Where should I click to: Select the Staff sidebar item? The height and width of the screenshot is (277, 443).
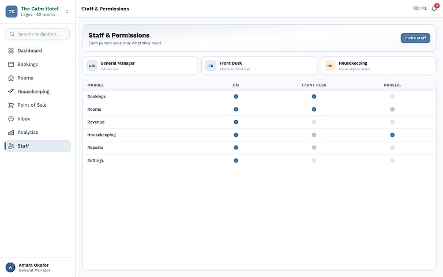tap(38, 146)
